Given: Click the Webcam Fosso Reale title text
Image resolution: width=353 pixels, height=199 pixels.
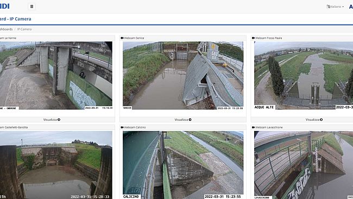Looking at the screenshot, I should pyautogui.click(x=269, y=38).
